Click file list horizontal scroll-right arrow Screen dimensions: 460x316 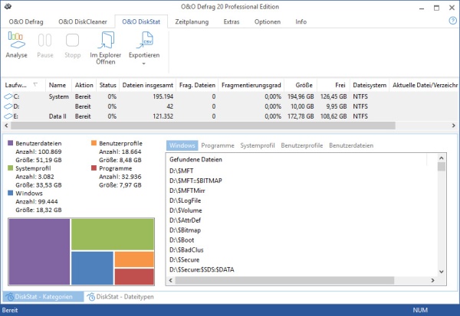pos(432,280)
